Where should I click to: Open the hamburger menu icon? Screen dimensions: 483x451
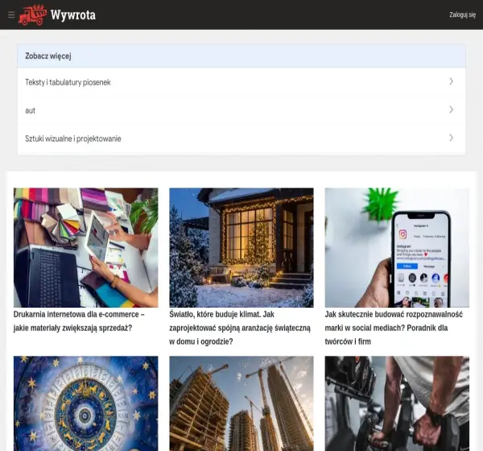coord(11,14)
